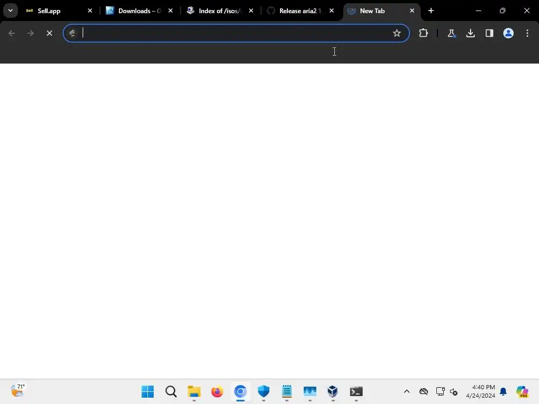Open the resource monitor graph taskbar icon
The width and height of the screenshot is (539, 404).
[310, 391]
